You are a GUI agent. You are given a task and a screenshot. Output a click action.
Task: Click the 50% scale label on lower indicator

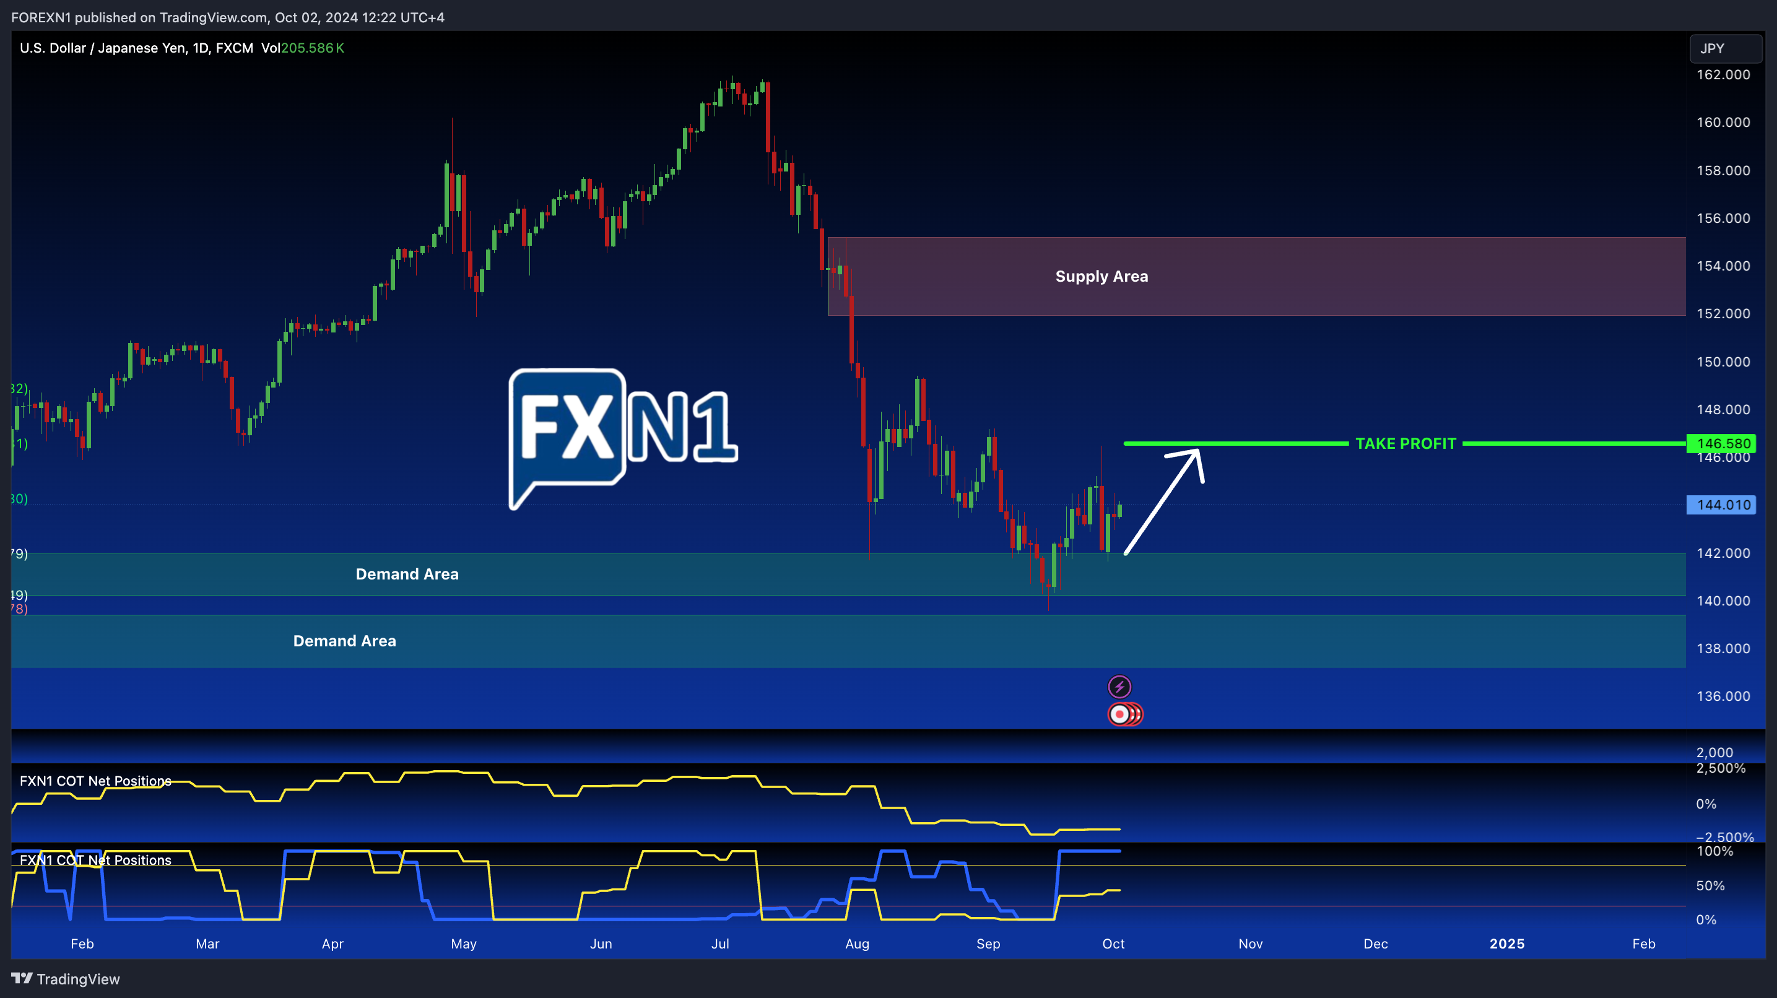tap(1710, 885)
